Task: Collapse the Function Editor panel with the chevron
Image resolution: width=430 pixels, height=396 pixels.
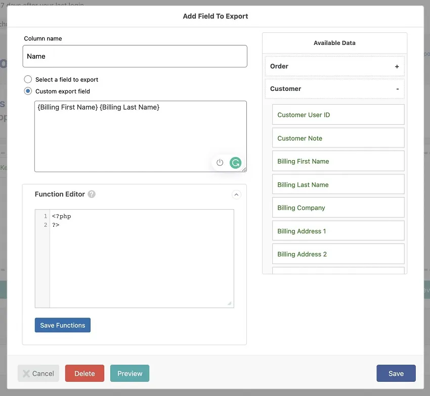Action: [236, 194]
